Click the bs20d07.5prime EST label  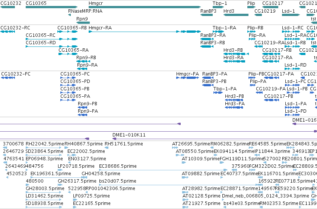tap(118, 181)
